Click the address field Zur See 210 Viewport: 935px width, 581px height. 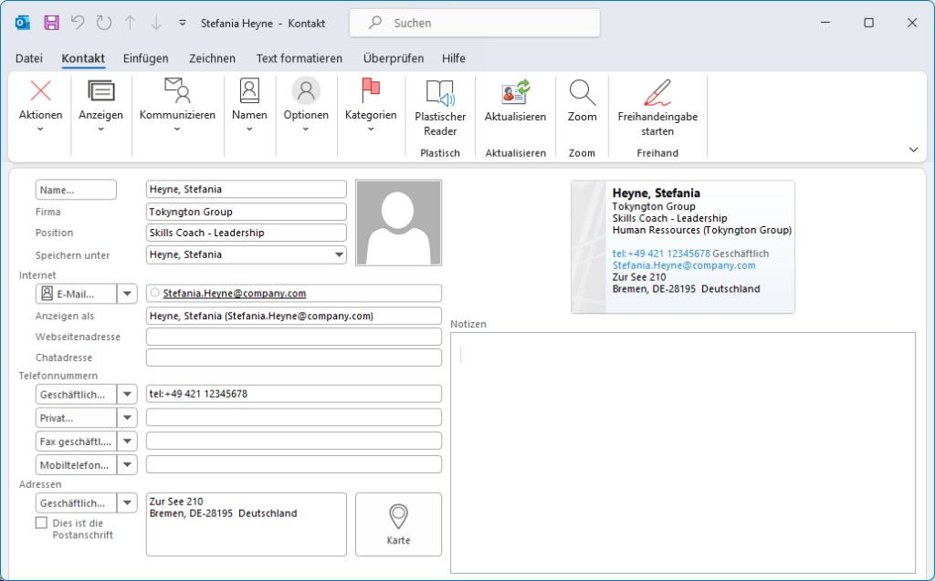pos(247,524)
